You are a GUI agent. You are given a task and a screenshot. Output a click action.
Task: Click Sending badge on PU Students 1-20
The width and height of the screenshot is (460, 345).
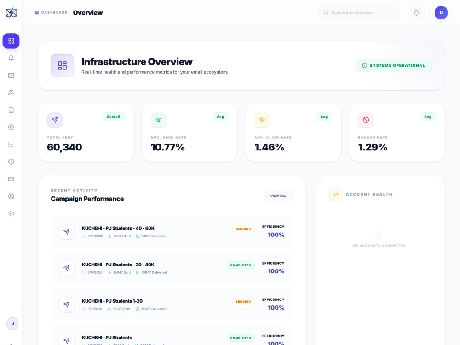tap(243, 302)
